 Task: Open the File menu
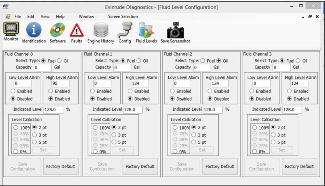[18, 16]
